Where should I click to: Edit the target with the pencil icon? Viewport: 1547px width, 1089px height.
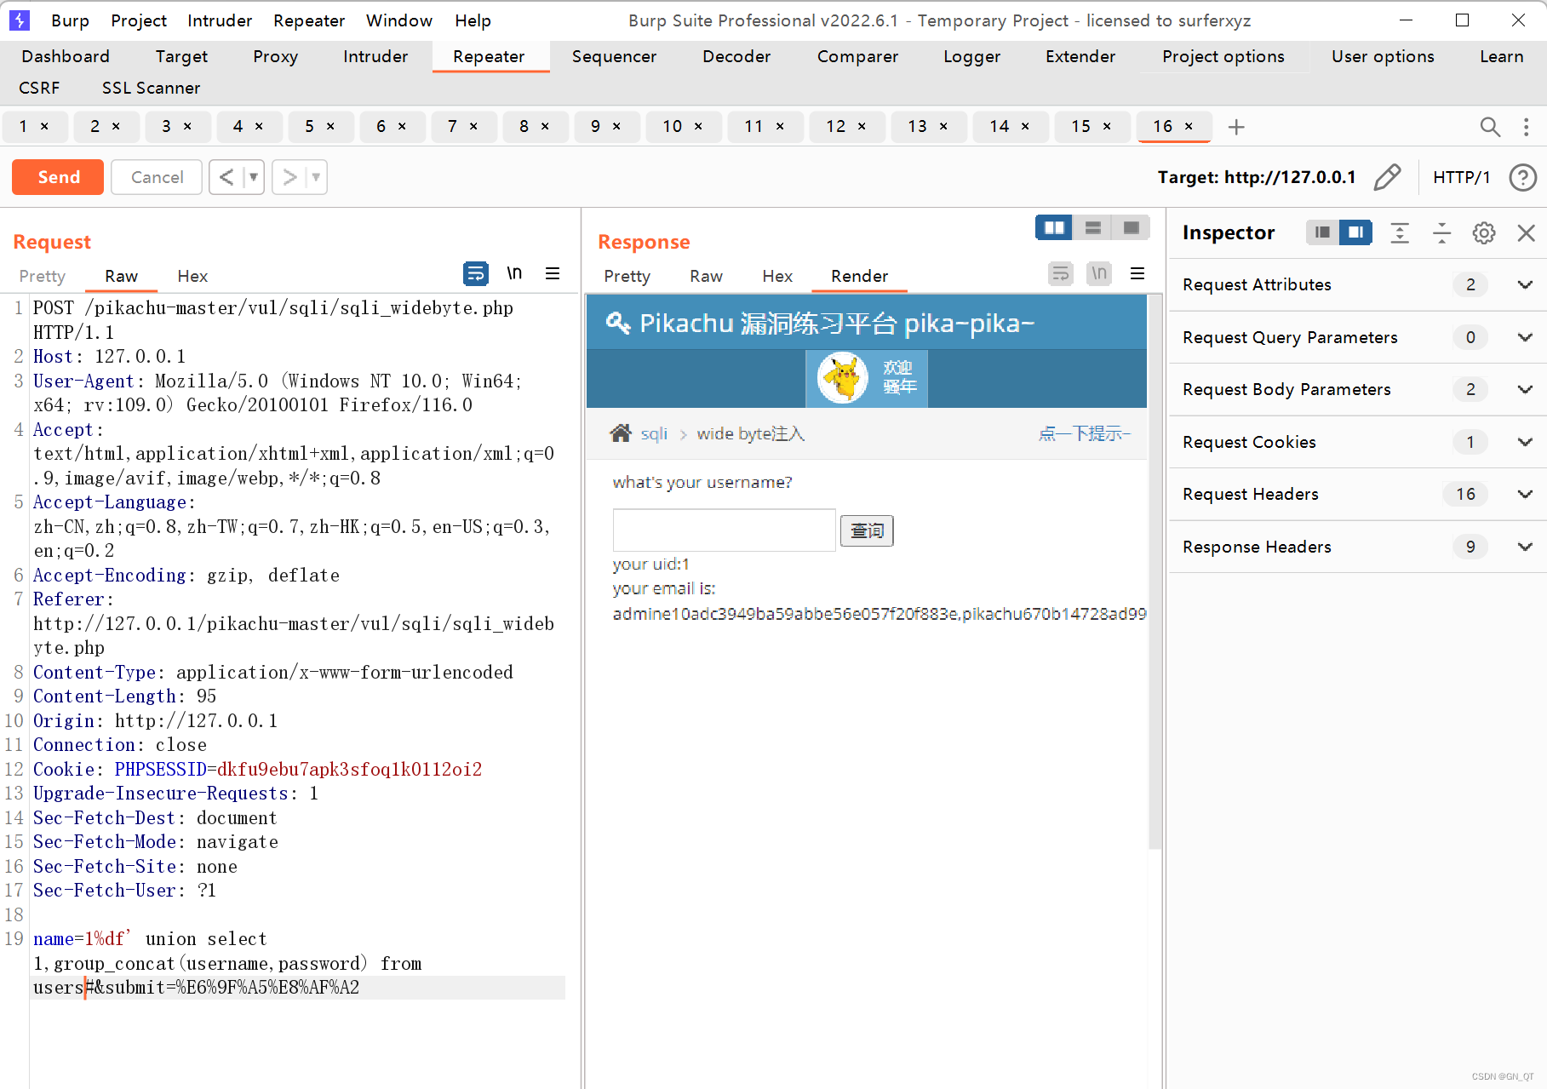(1387, 177)
